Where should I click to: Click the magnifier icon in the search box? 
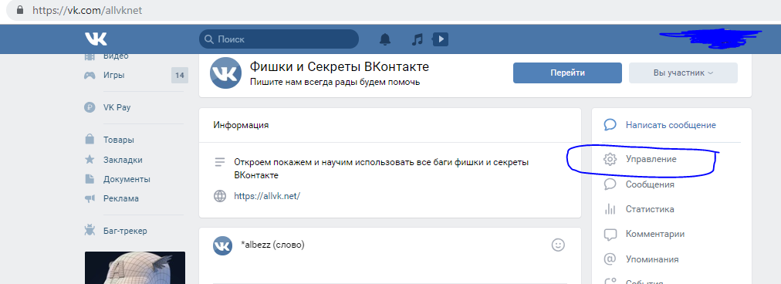pos(208,39)
